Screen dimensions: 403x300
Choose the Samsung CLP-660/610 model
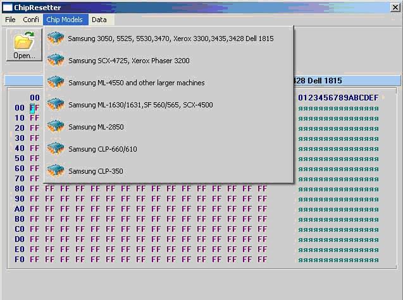[x=168, y=149]
